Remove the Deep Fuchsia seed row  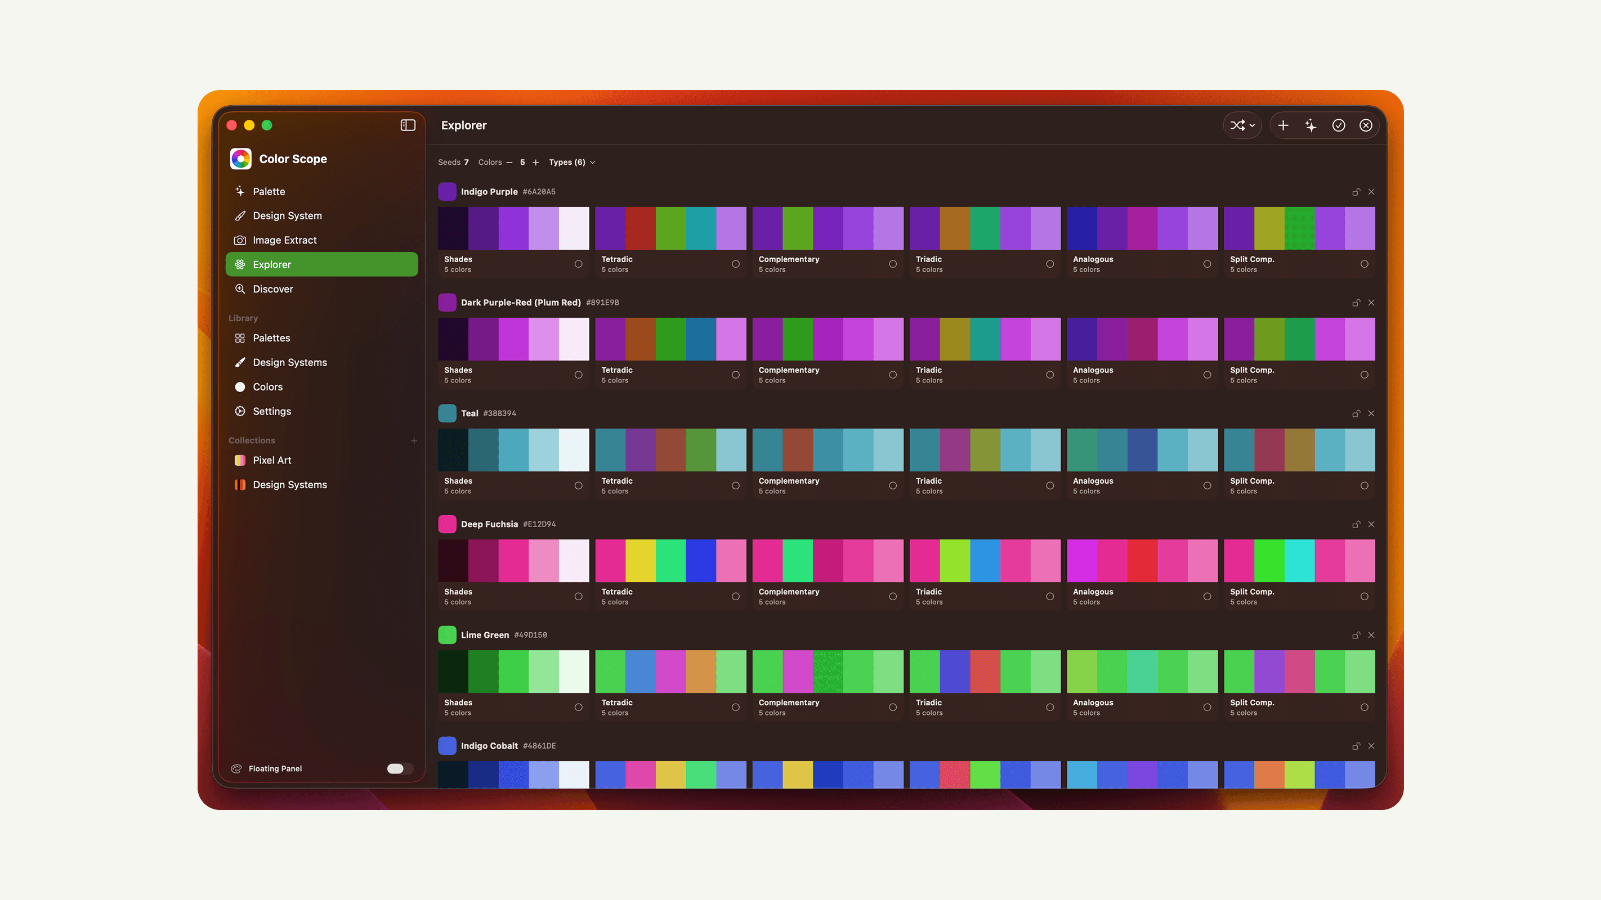(x=1371, y=524)
